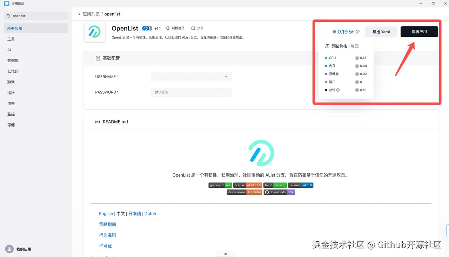The image size is (449, 257).
Task: Click the discussions 156 total badge
Action: [x=244, y=192]
